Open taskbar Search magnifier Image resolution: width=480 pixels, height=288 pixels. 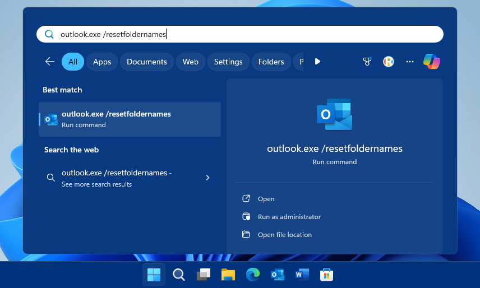coord(178,275)
